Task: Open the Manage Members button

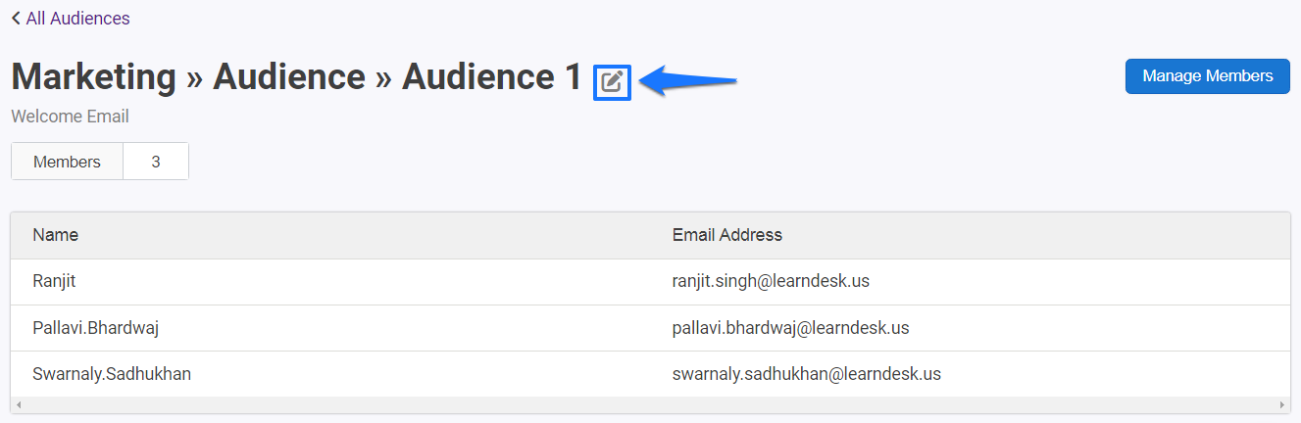Action: click(1208, 76)
